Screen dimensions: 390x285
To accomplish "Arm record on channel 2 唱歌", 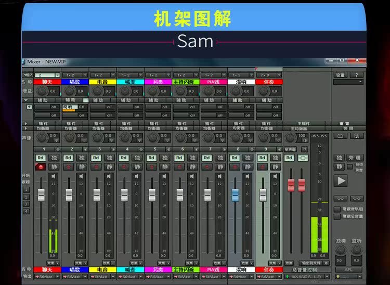I will coord(68,167).
